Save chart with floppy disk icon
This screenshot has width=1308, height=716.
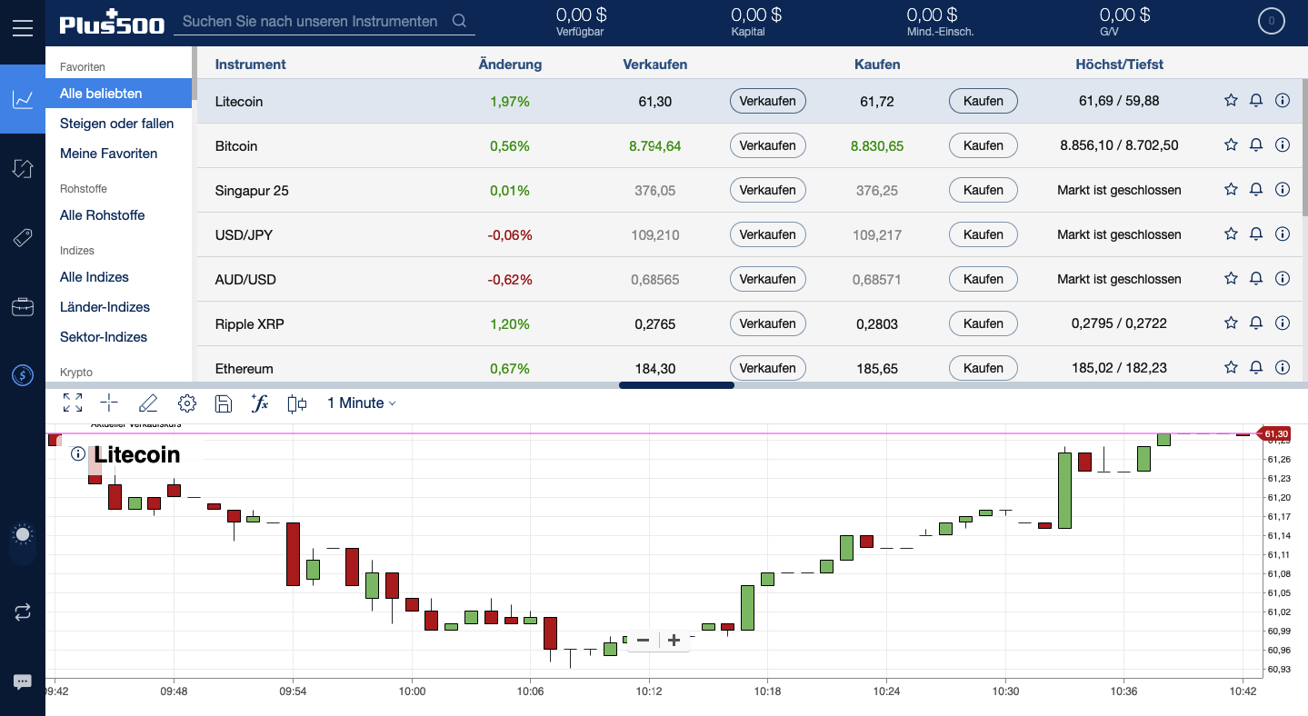(224, 403)
